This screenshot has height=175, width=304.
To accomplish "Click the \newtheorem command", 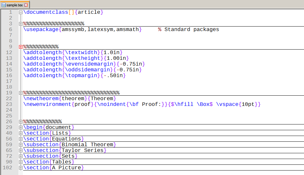I will point(41,99).
